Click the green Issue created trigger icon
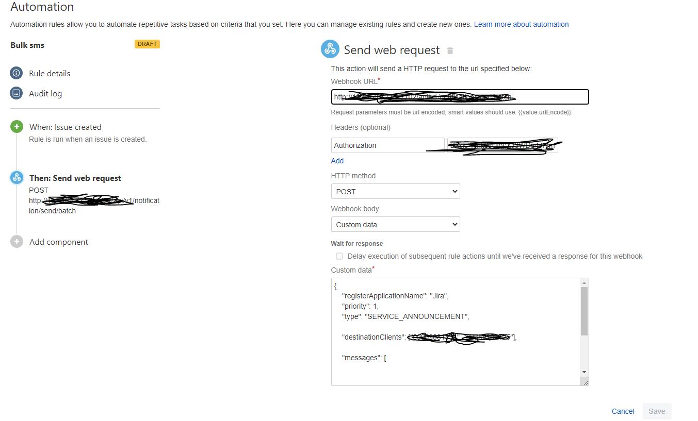 (x=16, y=127)
